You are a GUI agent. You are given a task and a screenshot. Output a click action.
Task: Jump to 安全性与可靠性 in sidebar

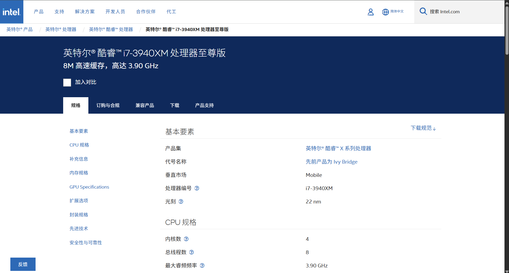point(86,243)
